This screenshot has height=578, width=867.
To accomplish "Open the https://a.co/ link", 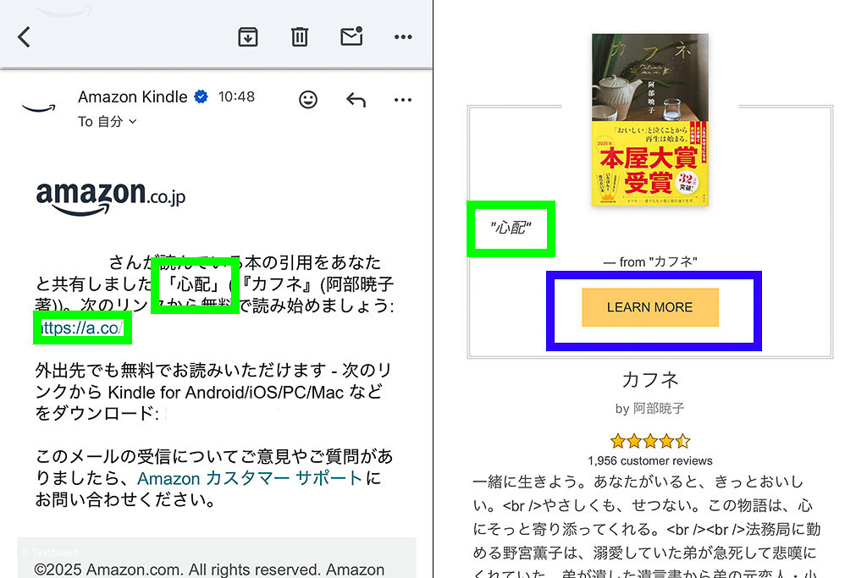I will click(82, 328).
